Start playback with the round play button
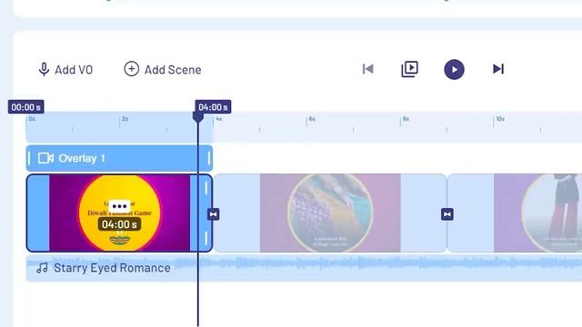This screenshot has width=582, height=327. tap(454, 69)
